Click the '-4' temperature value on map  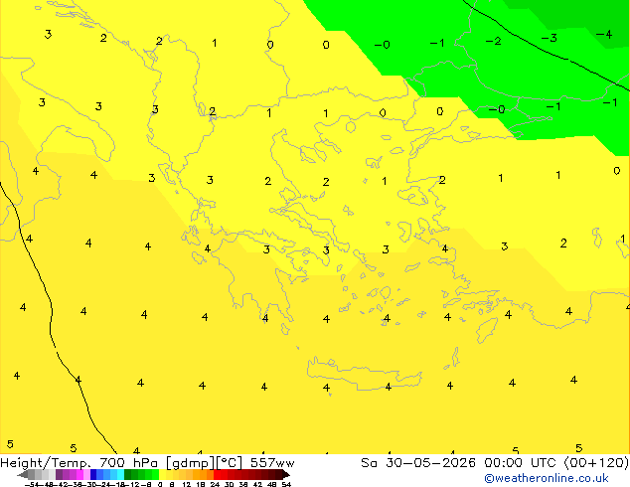604,34
